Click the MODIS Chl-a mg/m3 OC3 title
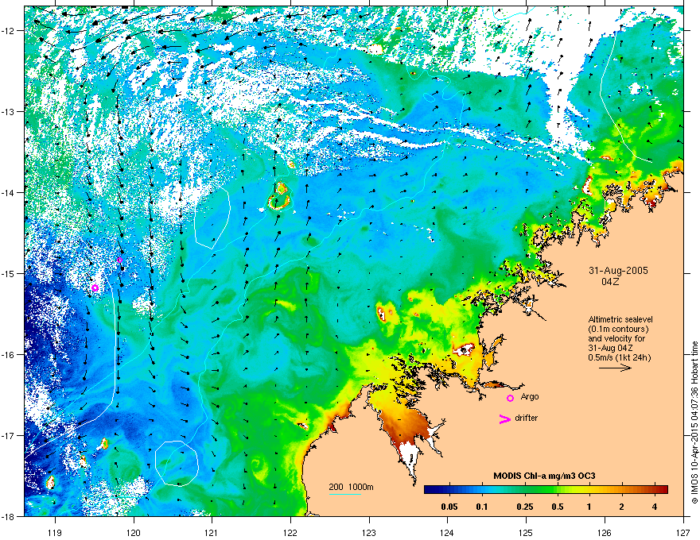 544,476
